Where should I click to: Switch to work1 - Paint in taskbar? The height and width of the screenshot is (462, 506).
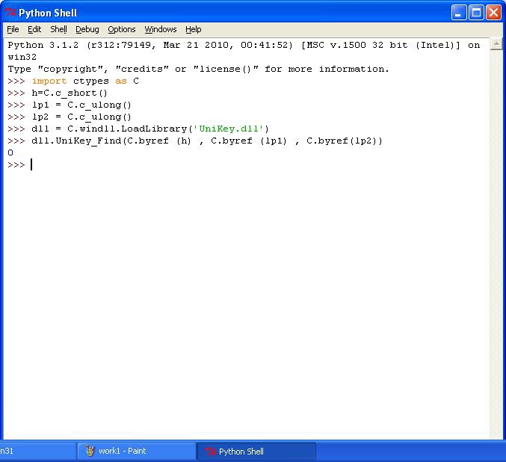pos(136,451)
